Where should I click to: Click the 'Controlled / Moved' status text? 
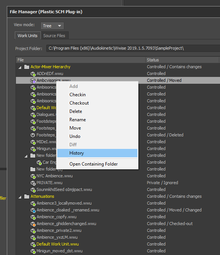(164, 80)
